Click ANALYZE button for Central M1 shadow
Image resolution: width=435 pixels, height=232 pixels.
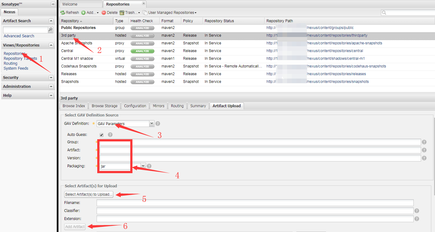142,59
